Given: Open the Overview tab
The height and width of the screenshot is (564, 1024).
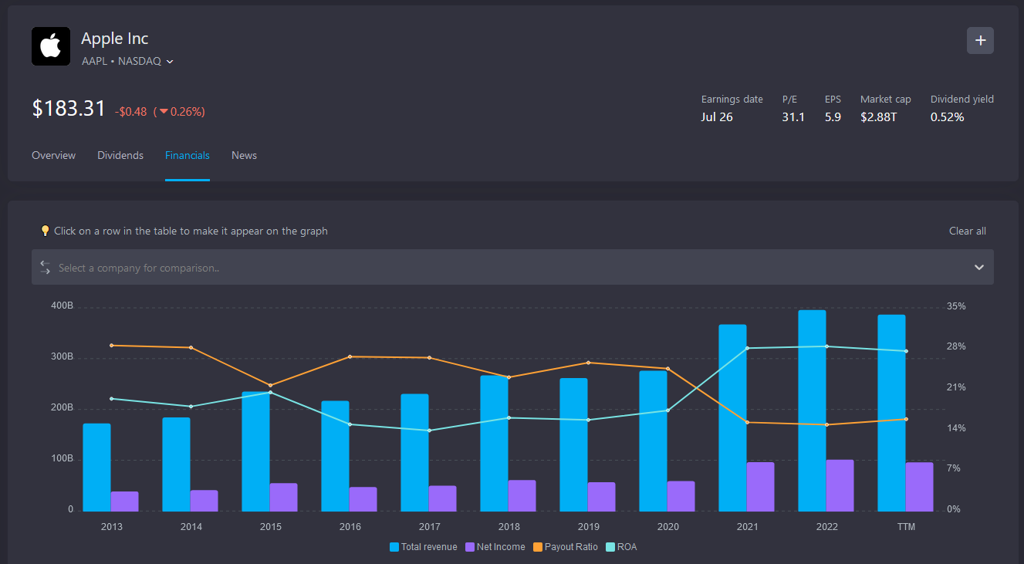Looking at the screenshot, I should coord(53,155).
